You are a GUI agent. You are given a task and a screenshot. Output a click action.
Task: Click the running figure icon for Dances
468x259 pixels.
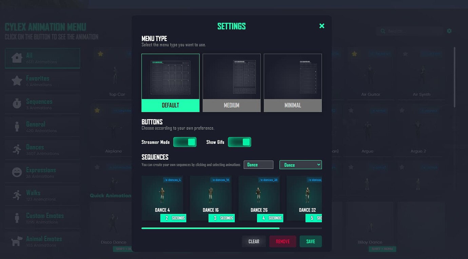[17, 149]
